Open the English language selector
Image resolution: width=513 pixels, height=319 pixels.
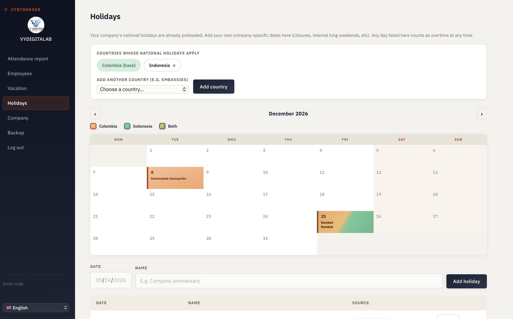click(36, 308)
